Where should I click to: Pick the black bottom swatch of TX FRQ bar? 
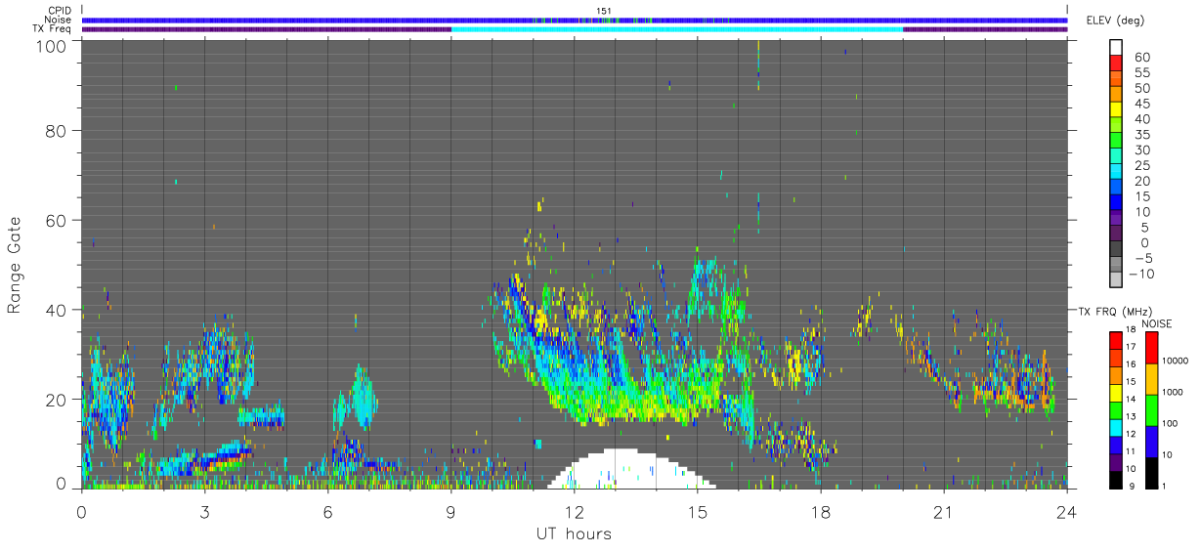(x=1116, y=479)
